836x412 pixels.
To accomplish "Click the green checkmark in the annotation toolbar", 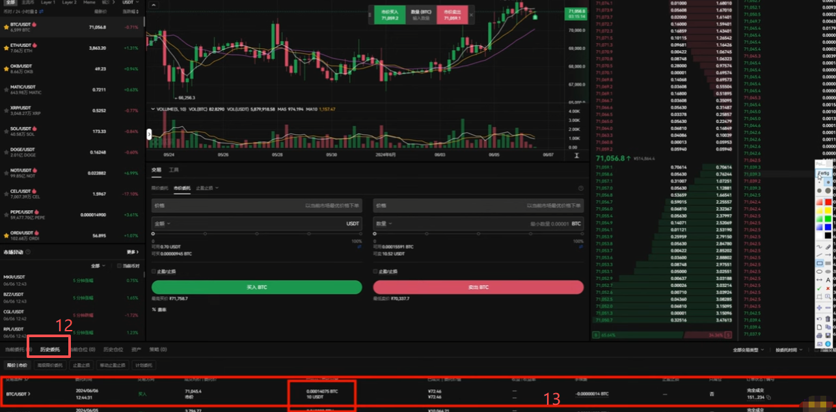I will click(x=819, y=288).
